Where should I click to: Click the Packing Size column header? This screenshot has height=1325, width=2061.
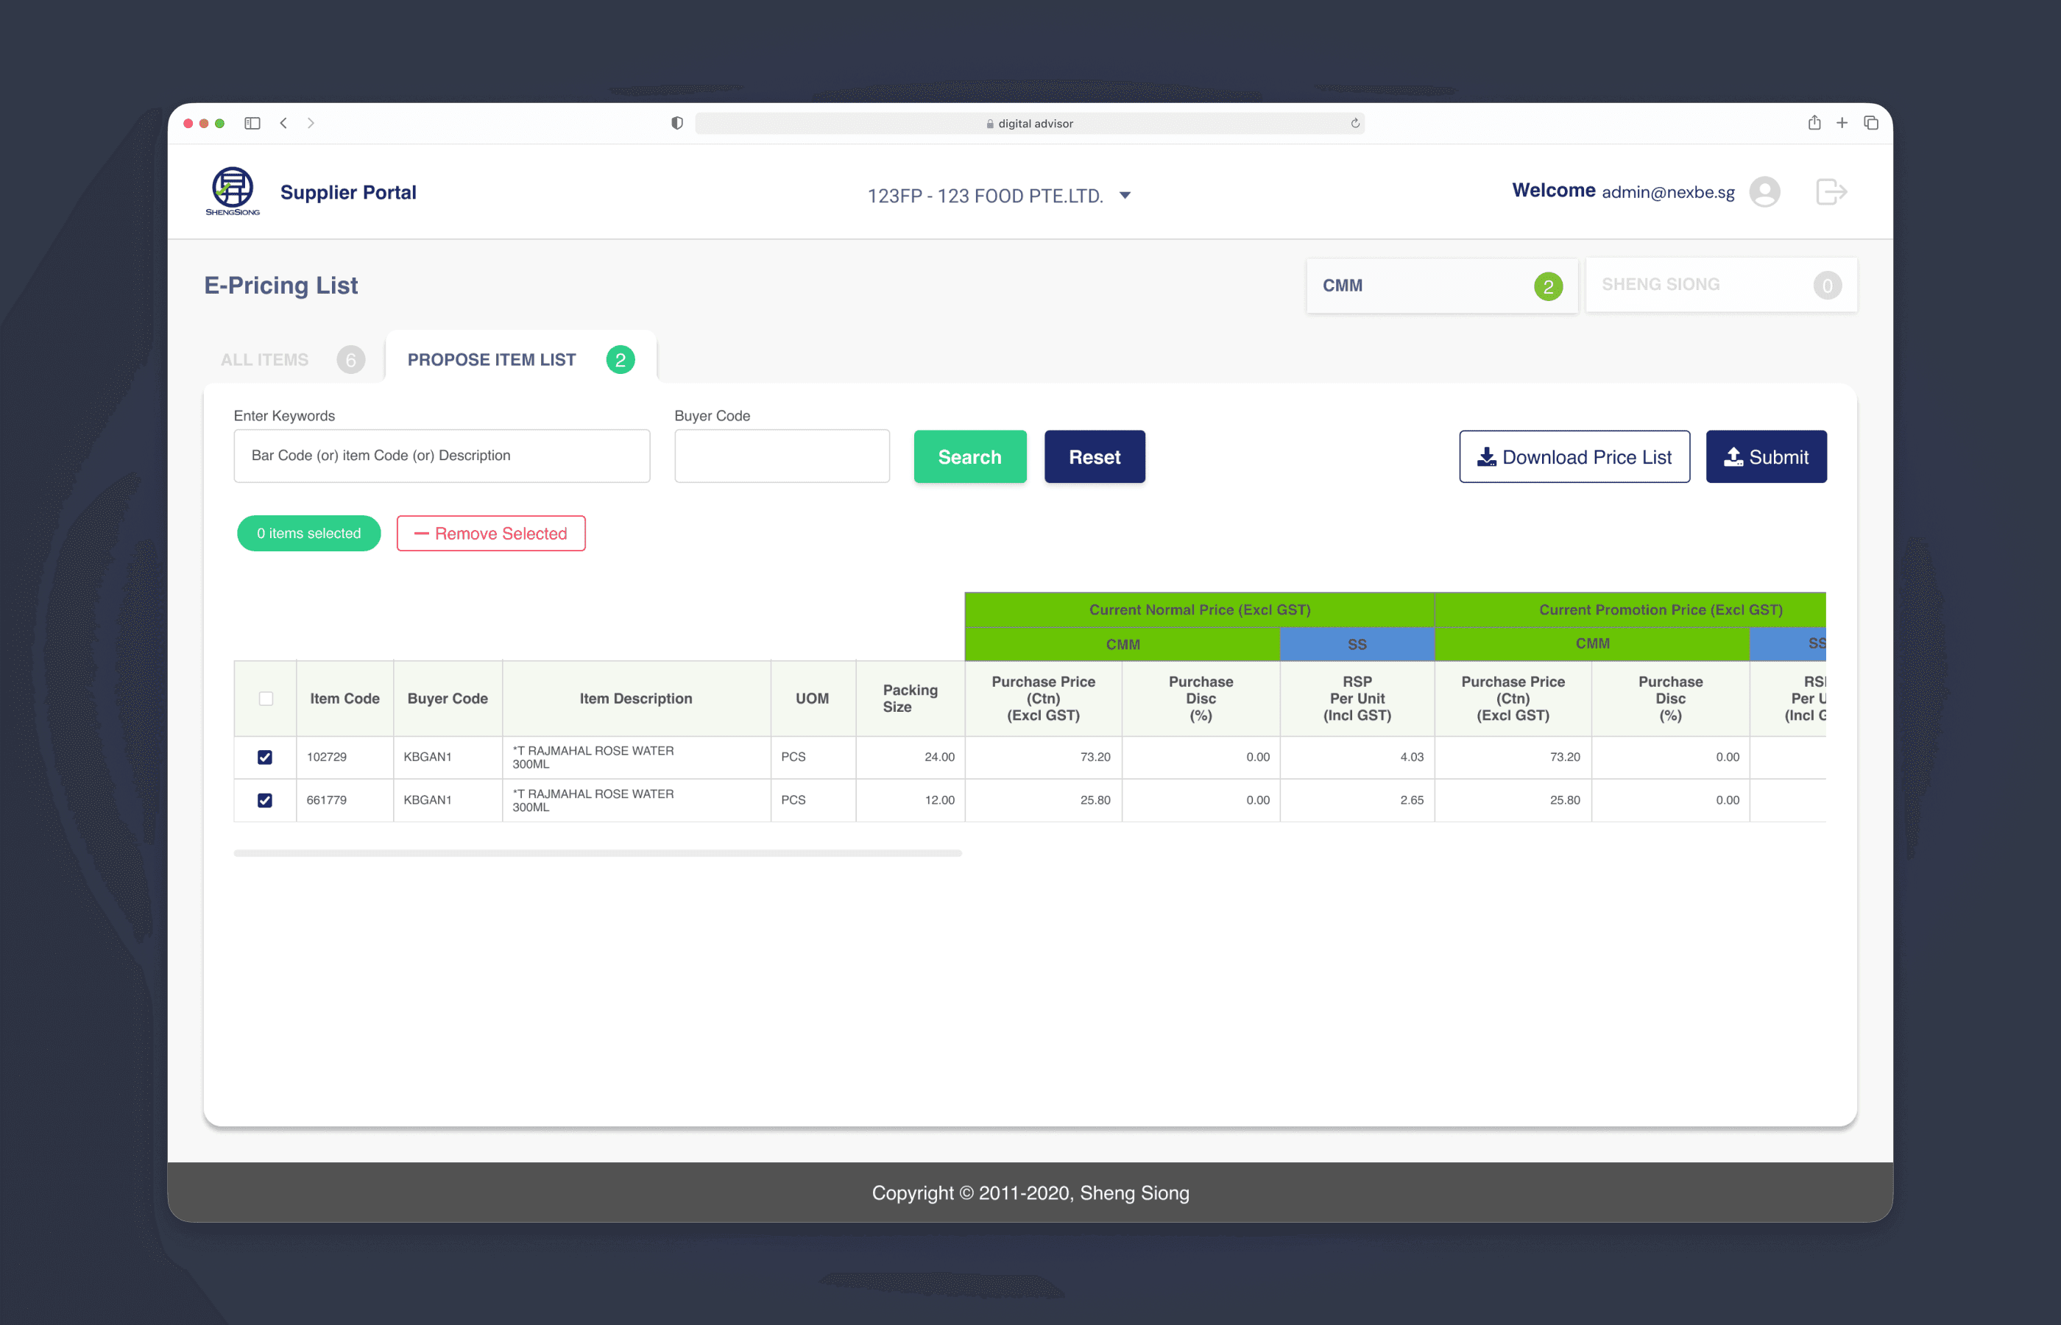(910, 699)
